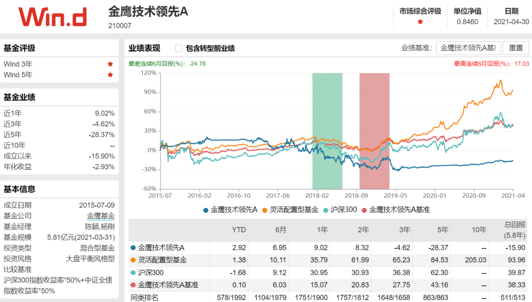This screenshot has width=532, height=302.
Task: Click the 业绩表现 section title
Action: point(144,48)
